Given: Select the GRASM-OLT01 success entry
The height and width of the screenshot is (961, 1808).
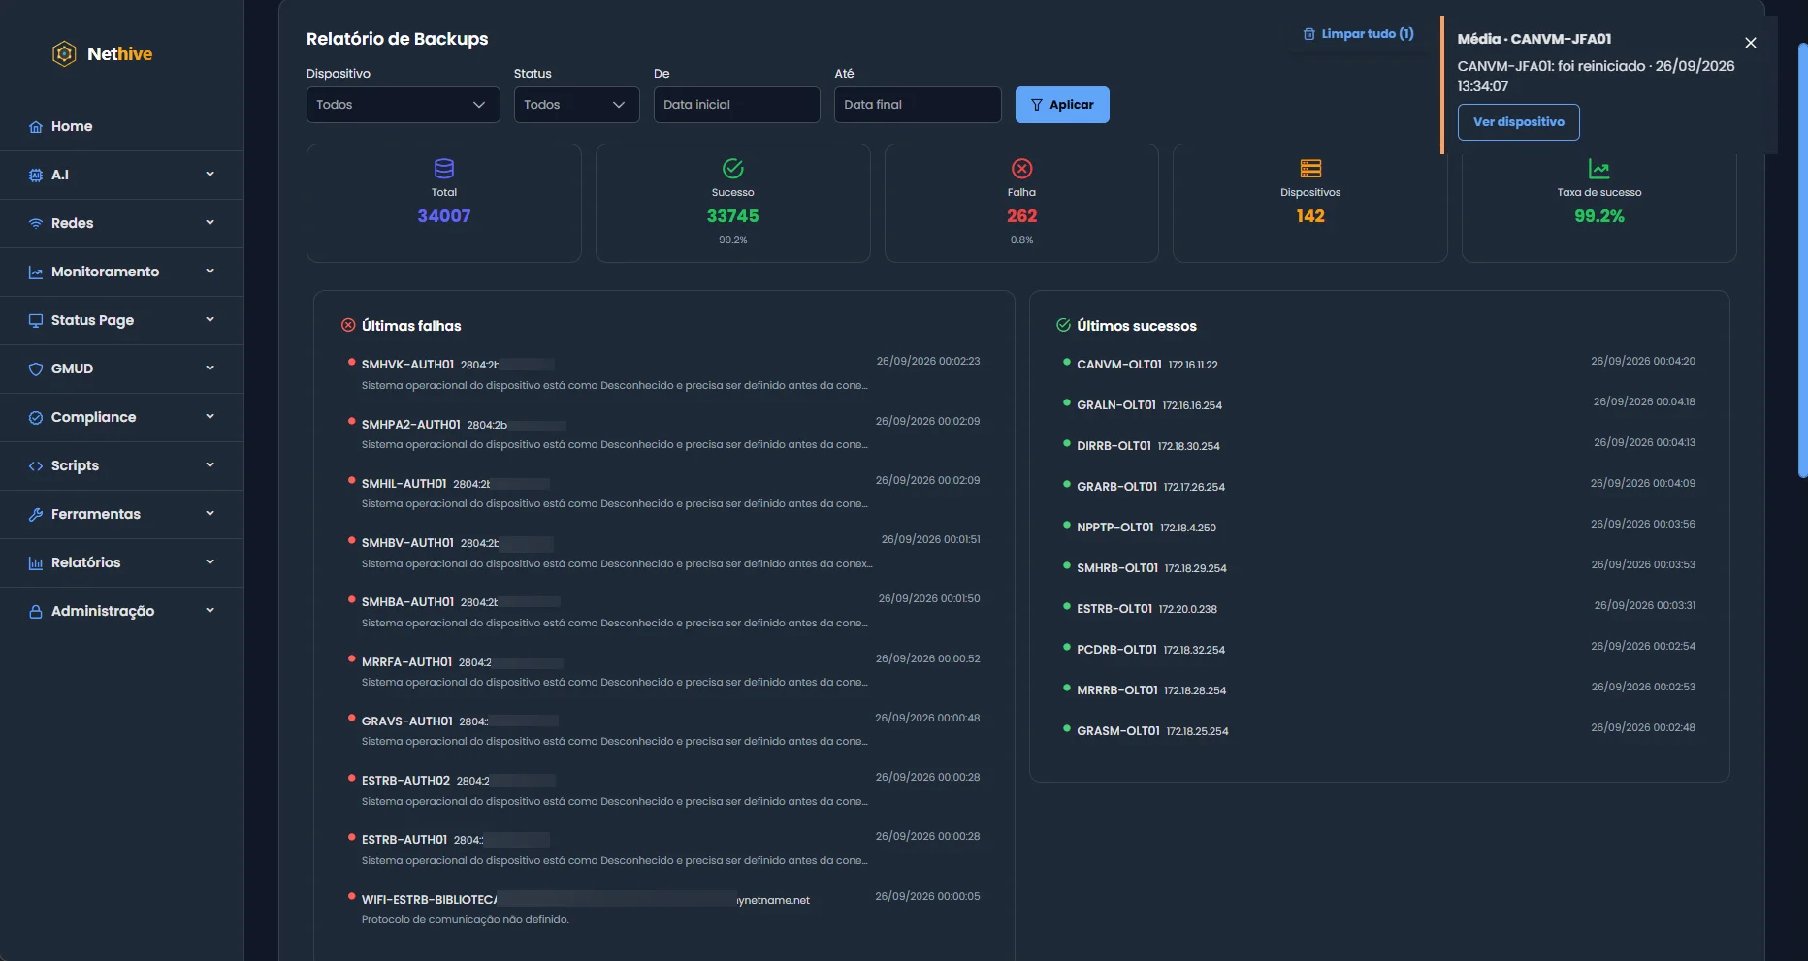Looking at the screenshot, I should 1379,730.
